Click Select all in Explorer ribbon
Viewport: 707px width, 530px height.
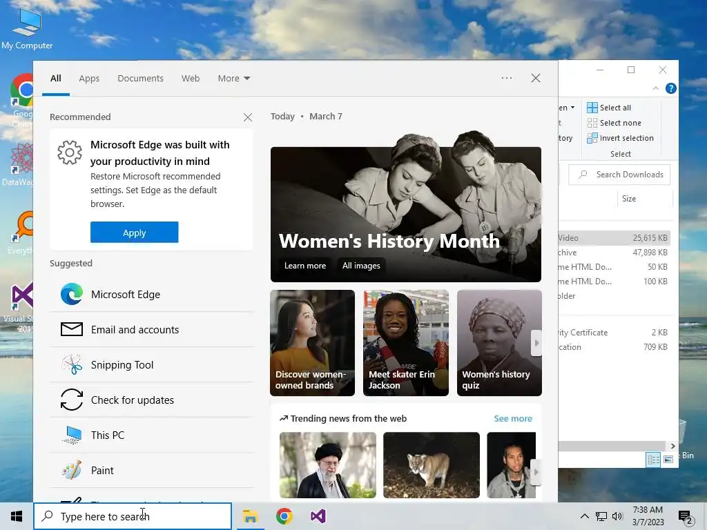[609, 108]
